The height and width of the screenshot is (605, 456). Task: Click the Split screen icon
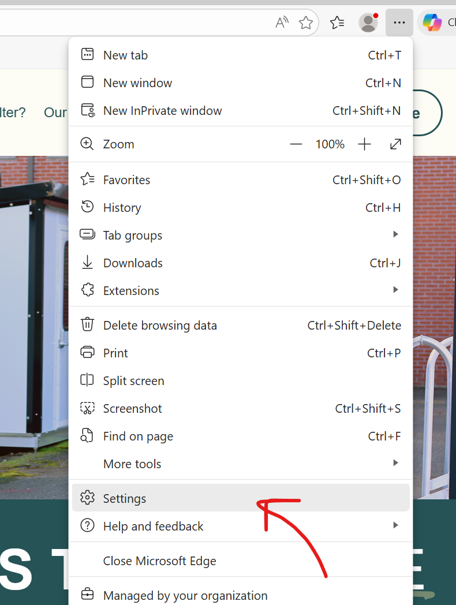87,380
